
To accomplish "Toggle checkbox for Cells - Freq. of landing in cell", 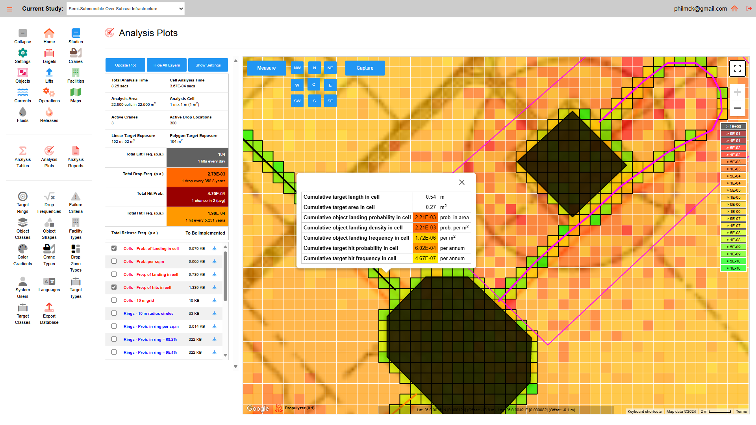I will click(x=114, y=274).
